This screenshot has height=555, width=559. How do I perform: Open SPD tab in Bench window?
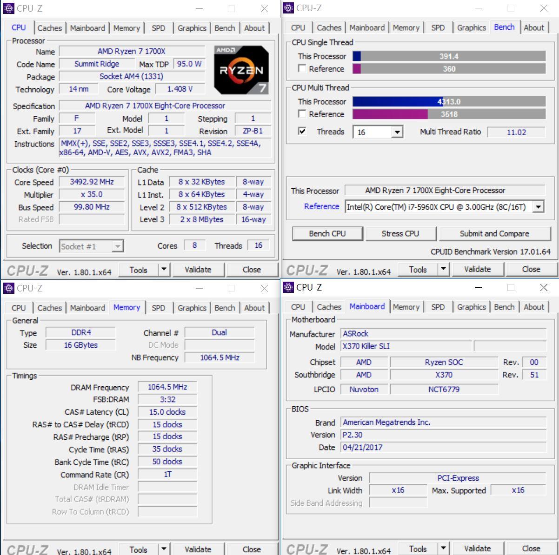438,27
